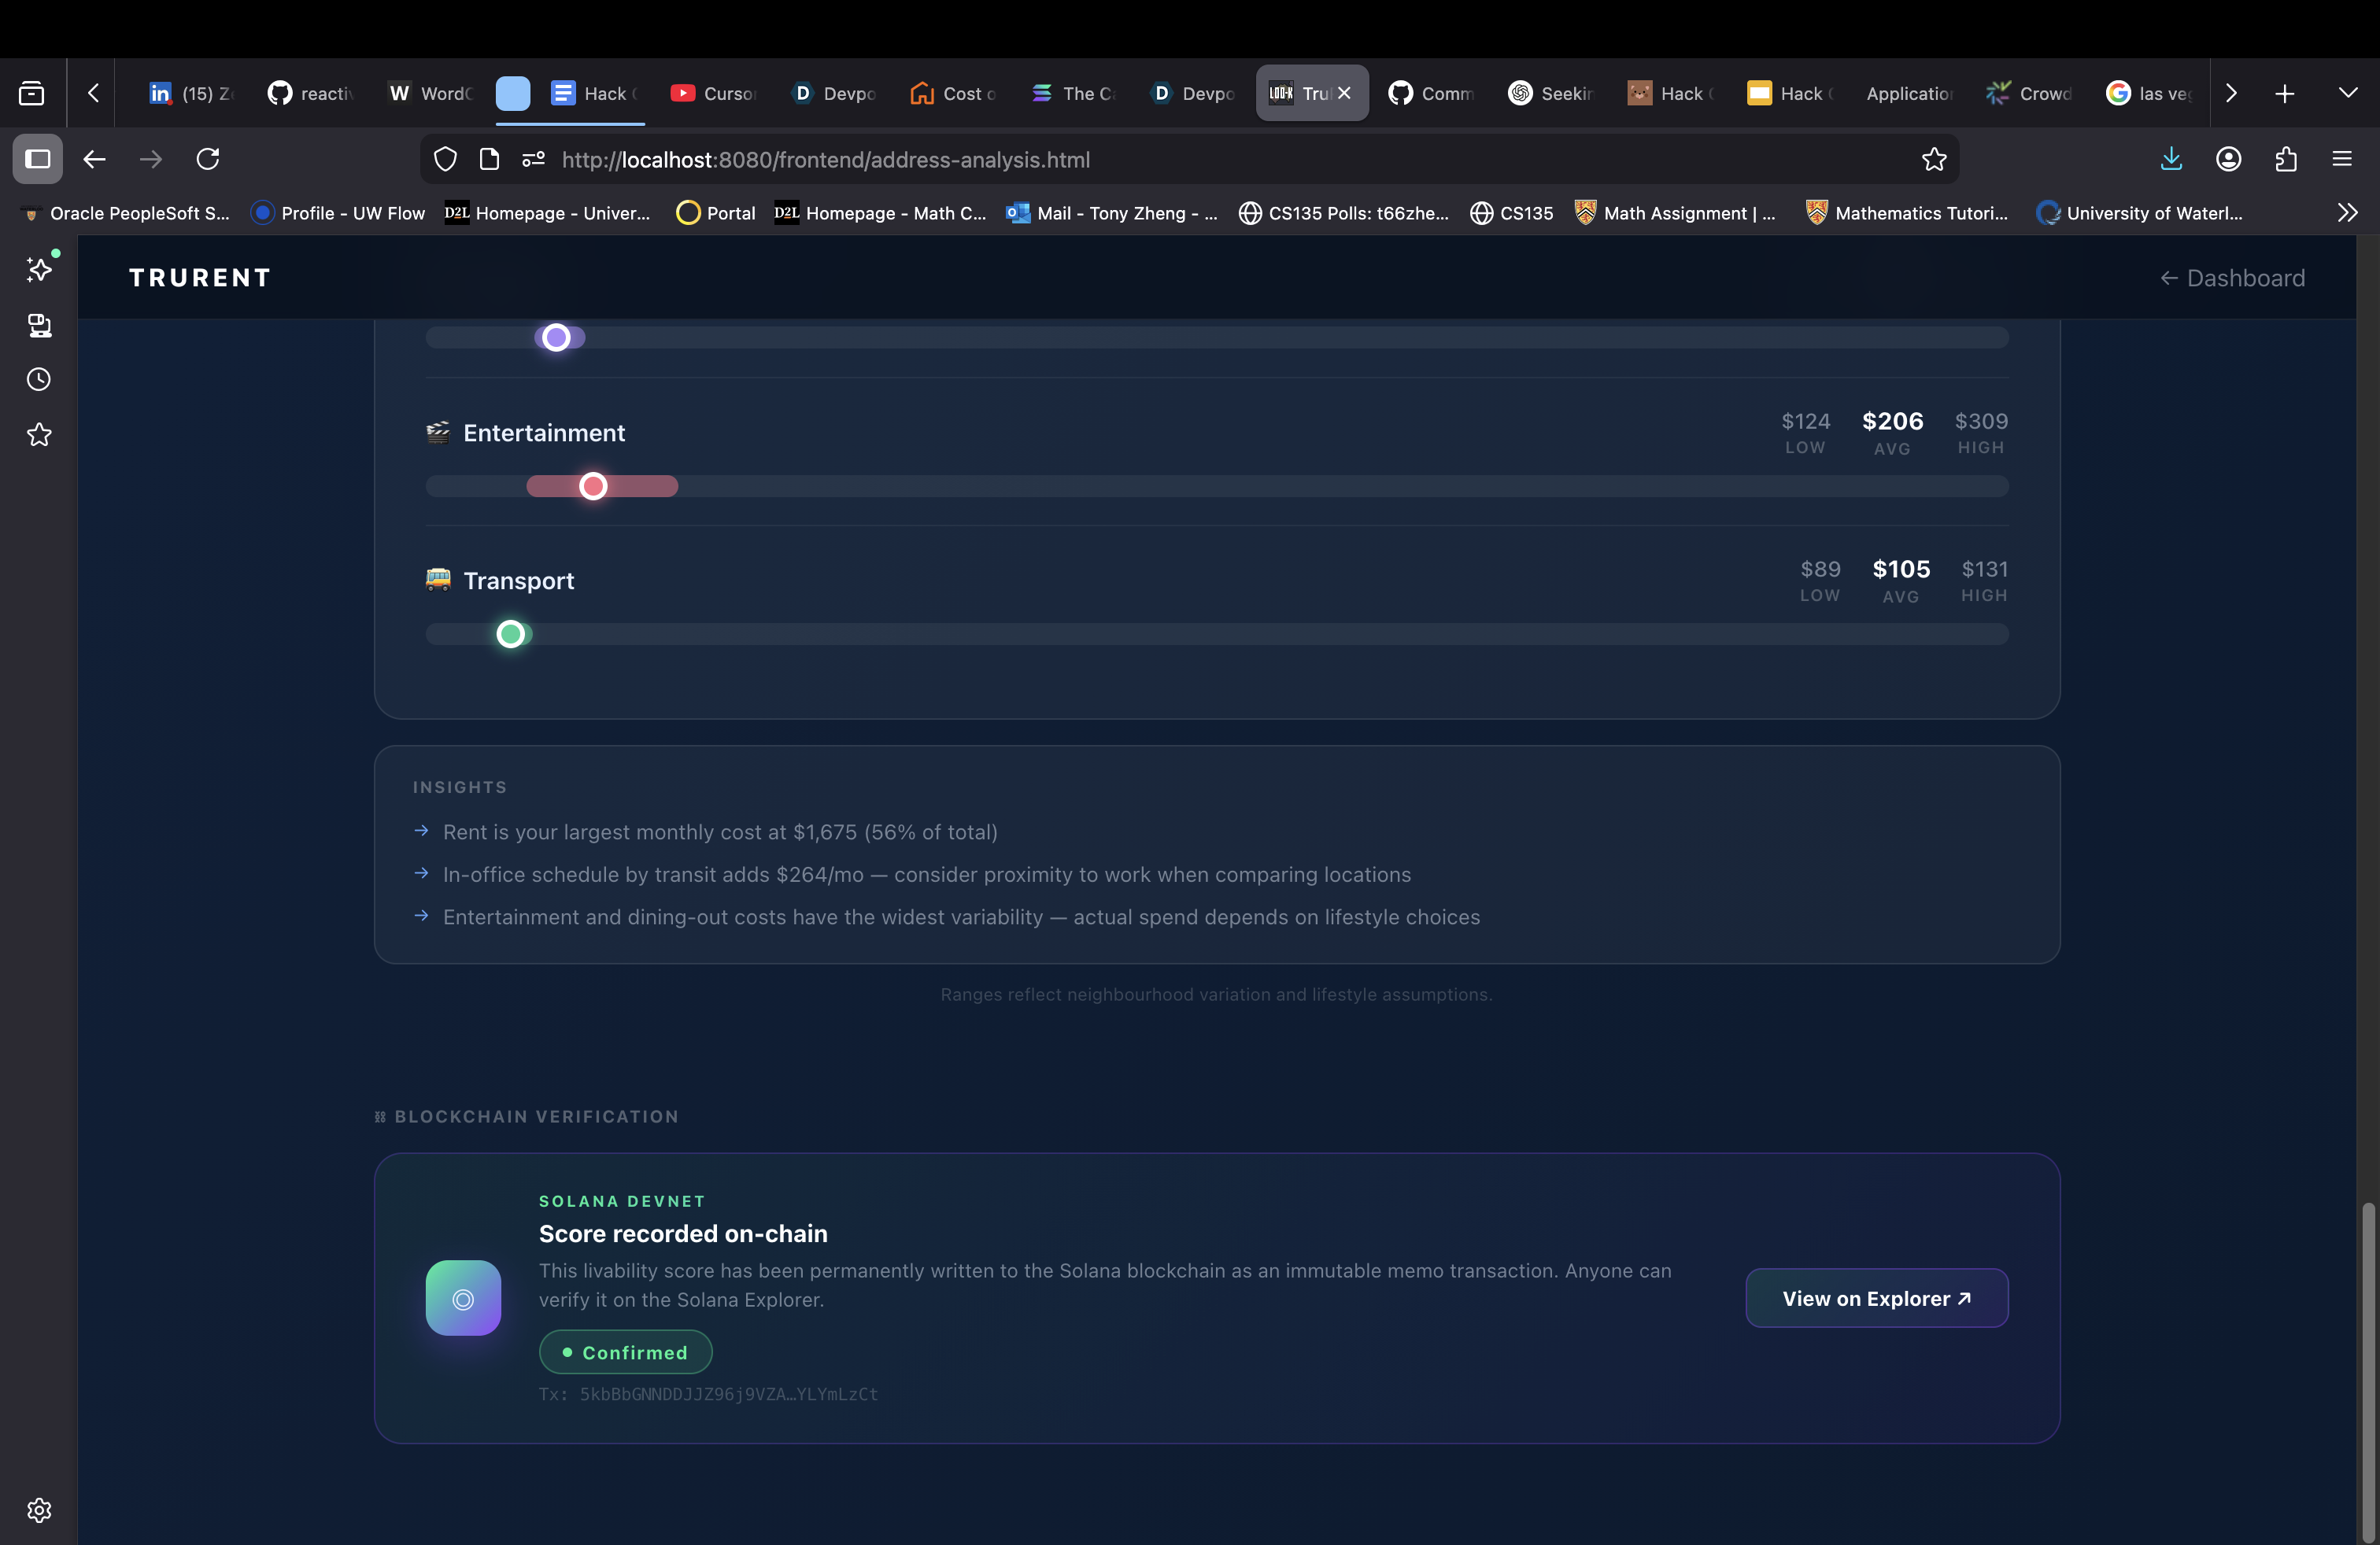The width and height of the screenshot is (2380, 1545).
Task: Open the hamburger application menu
Action: [x=2342, y=159]
